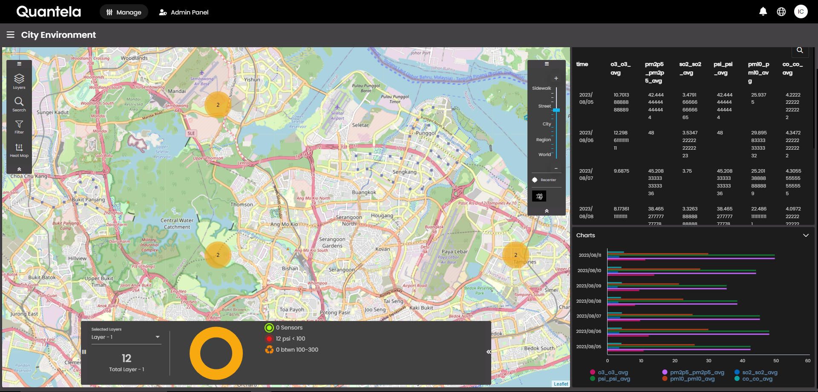Click the 0 btwn 100-300 legend entry
Screen dimensions: 818x392
click(x=291, y=350)
